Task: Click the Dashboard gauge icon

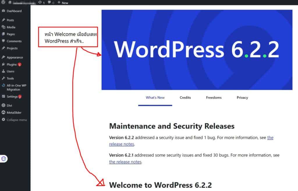Action: 3,11
